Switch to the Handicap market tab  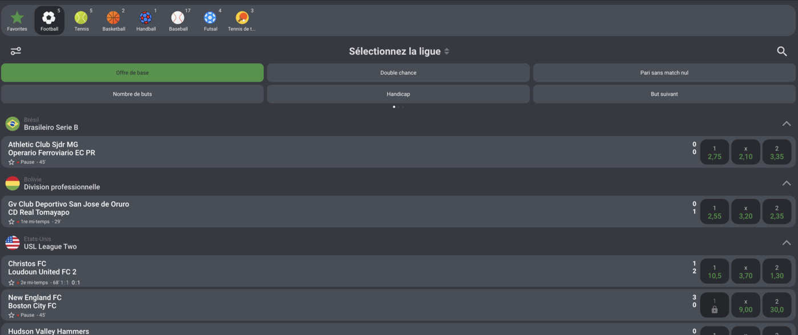(398, 94)
